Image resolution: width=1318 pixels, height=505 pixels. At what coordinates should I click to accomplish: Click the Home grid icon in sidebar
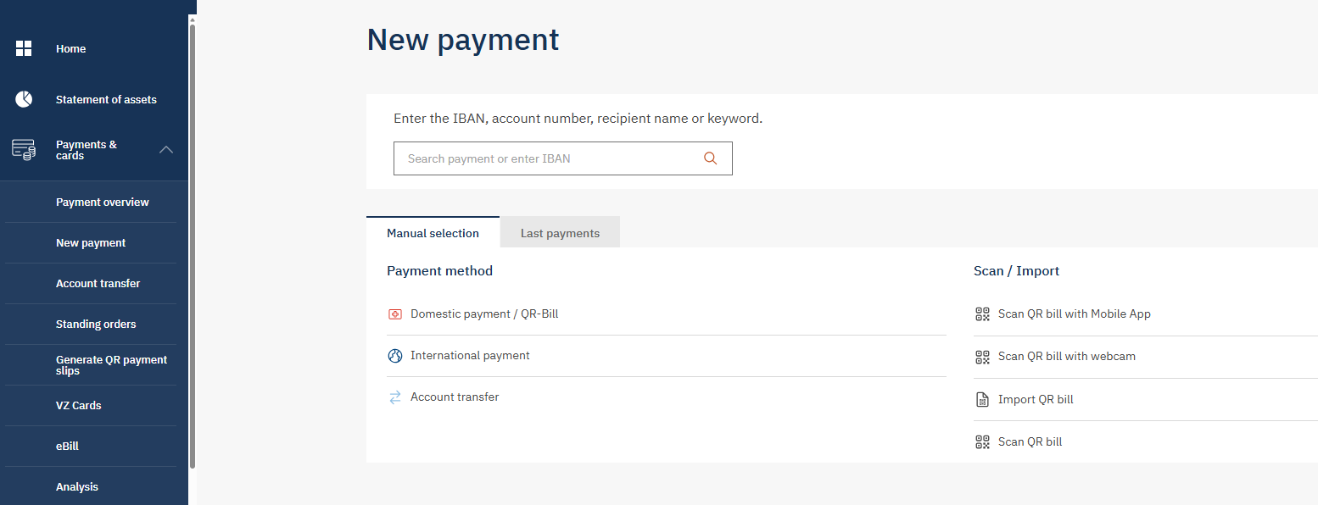pos(24,48)
